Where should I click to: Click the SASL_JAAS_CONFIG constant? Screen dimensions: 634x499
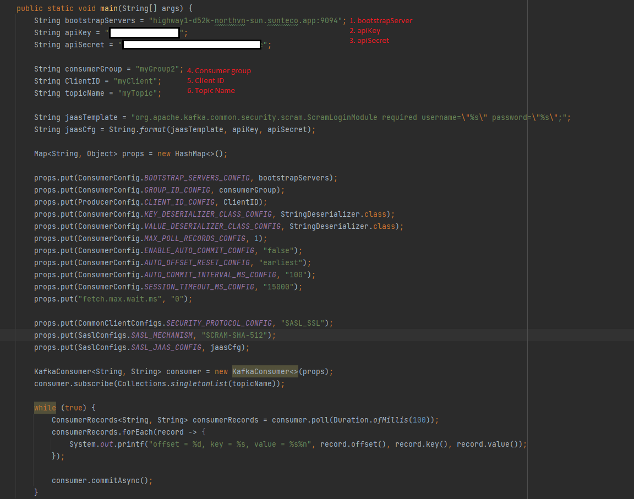[166, 348]
